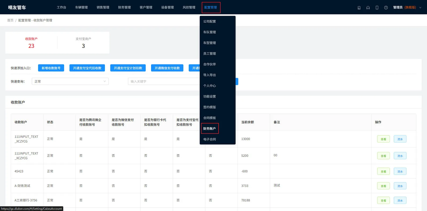Screen dimensions: 427x211
Task: Open the 财务管理 top menu
Action: pyautogui.click(x=124, y=7)
